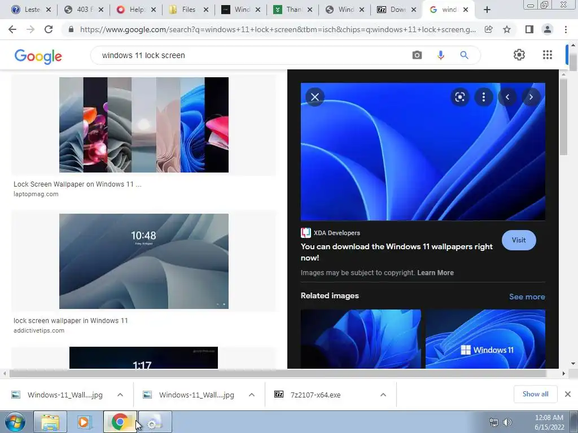Click the browser forward arrow

(x=30, y=29)
